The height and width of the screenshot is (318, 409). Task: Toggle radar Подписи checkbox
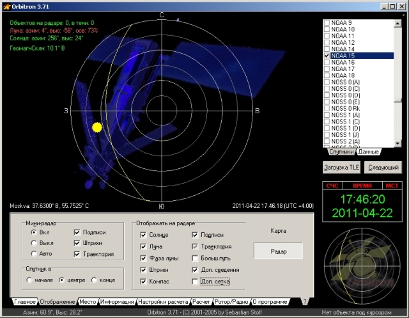coord(194,235)
